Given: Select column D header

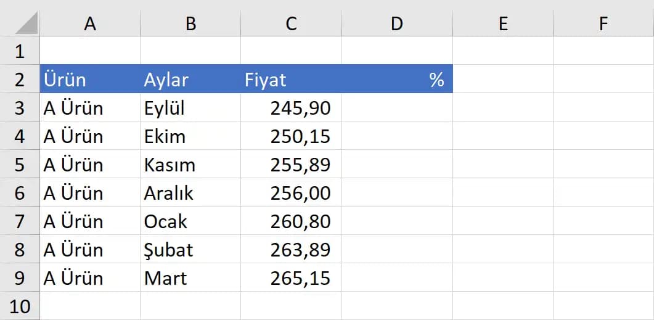Looking at the screenshot, I should click(x=396, y=23).
